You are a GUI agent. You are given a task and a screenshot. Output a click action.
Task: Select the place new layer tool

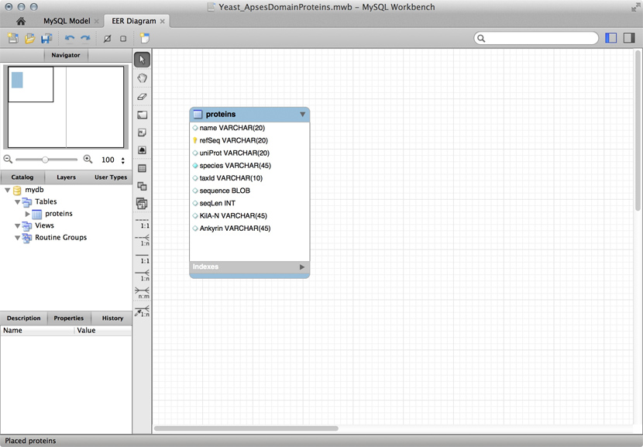point(142,115)
